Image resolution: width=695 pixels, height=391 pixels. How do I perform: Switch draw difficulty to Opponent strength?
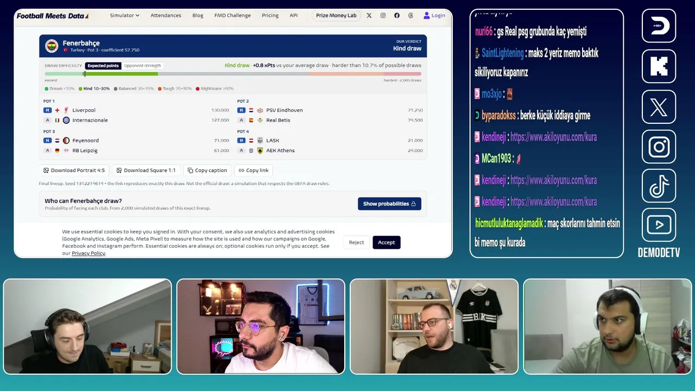click(142, 66)
